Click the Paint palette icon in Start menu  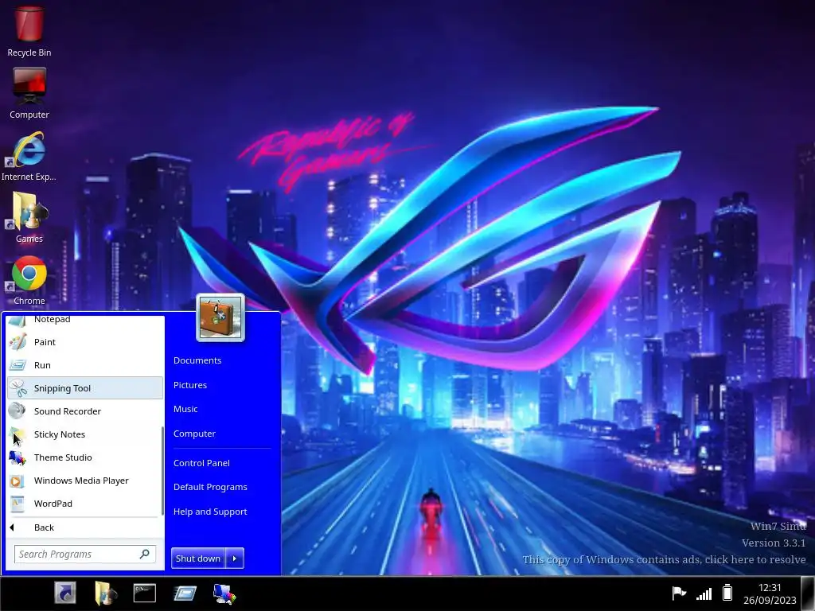click(18, 342)
